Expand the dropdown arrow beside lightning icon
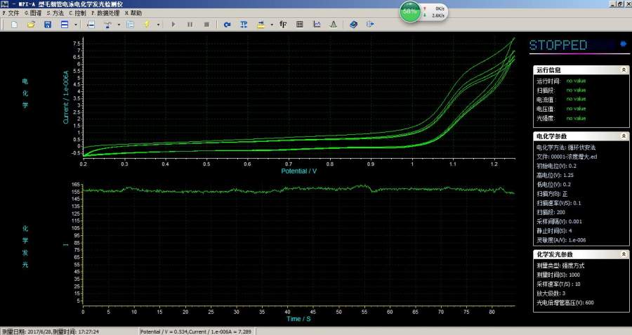 (x=158, y=25)
